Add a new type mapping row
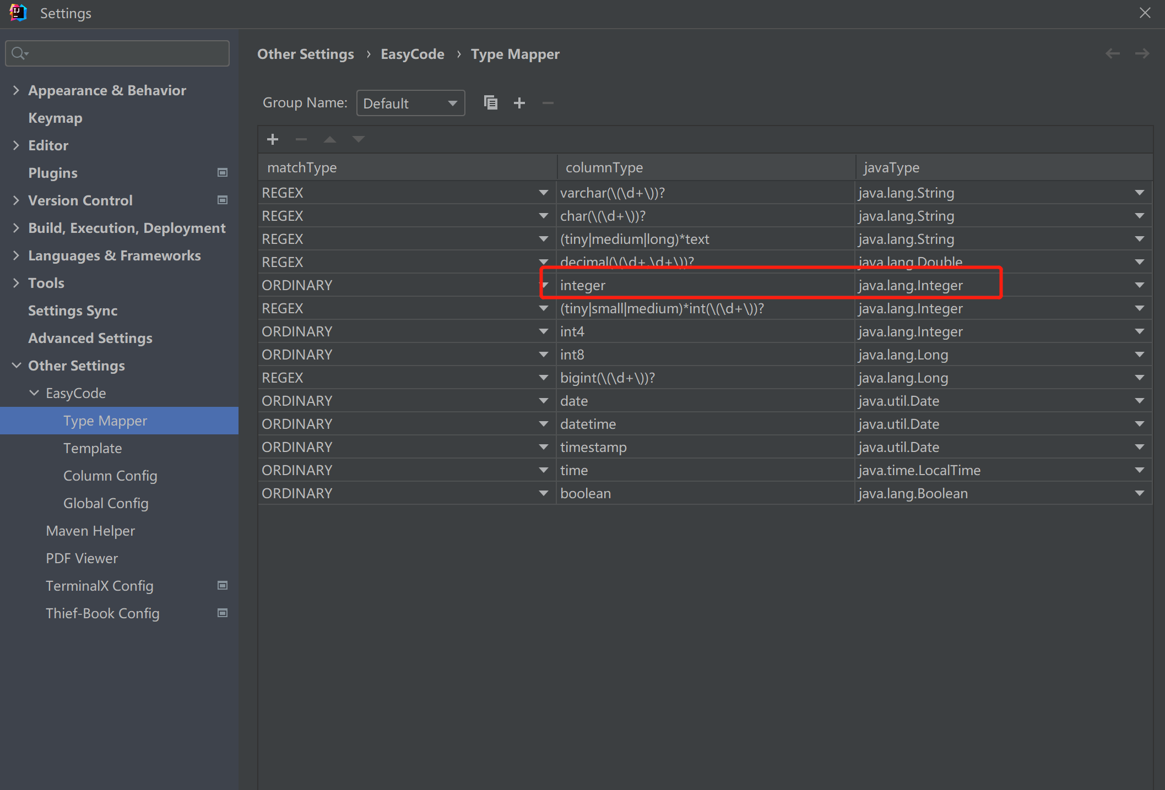The image size is (1165, 790). [x=272, y=139]
